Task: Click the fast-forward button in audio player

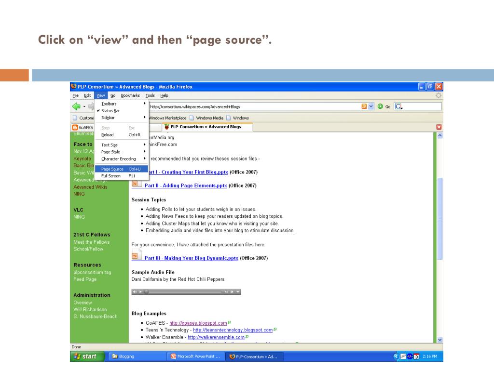Action: (232, 292)
